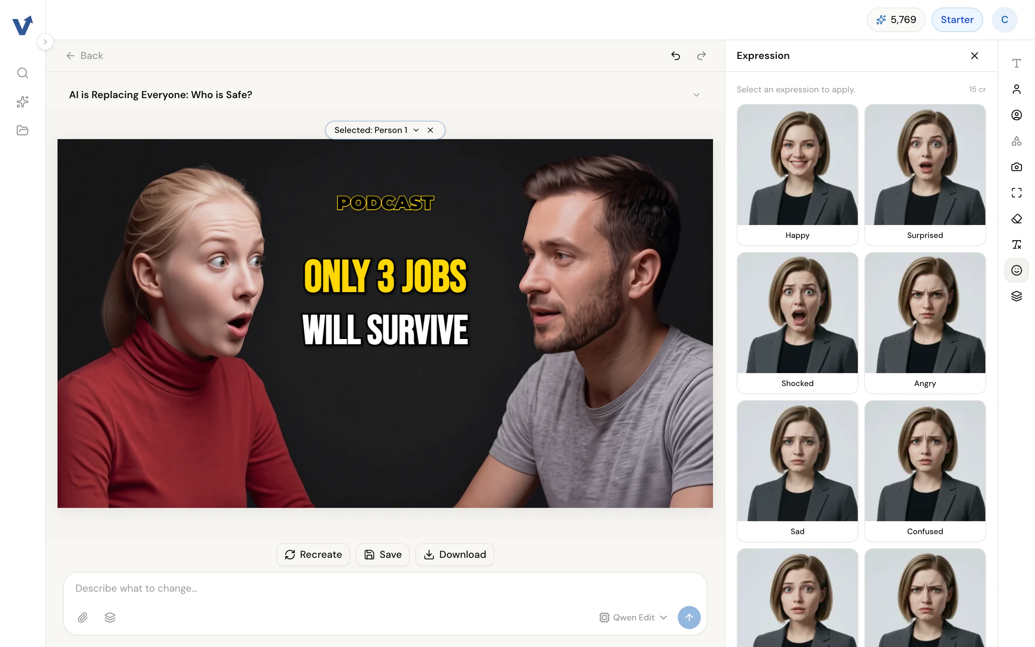Open the Selected: Person 1 dropdown
The image size is (1035, 647).
point(376,130)
